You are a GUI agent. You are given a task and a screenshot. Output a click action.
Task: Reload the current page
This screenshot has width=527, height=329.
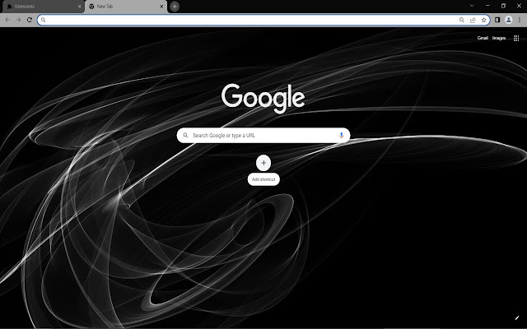30,20
